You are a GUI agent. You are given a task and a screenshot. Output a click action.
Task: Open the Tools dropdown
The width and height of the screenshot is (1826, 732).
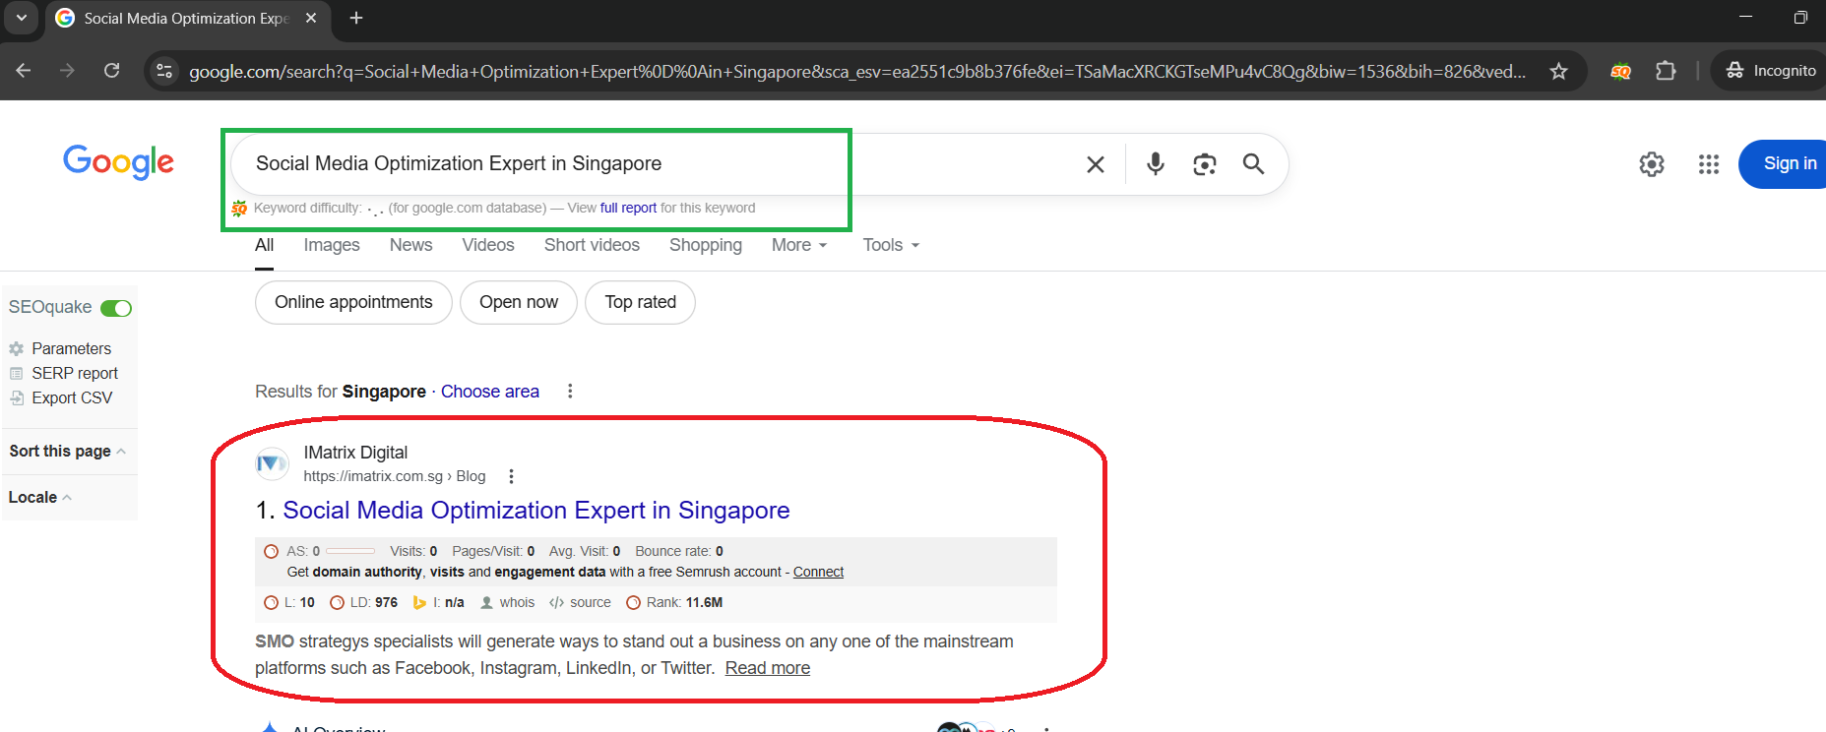890,245
